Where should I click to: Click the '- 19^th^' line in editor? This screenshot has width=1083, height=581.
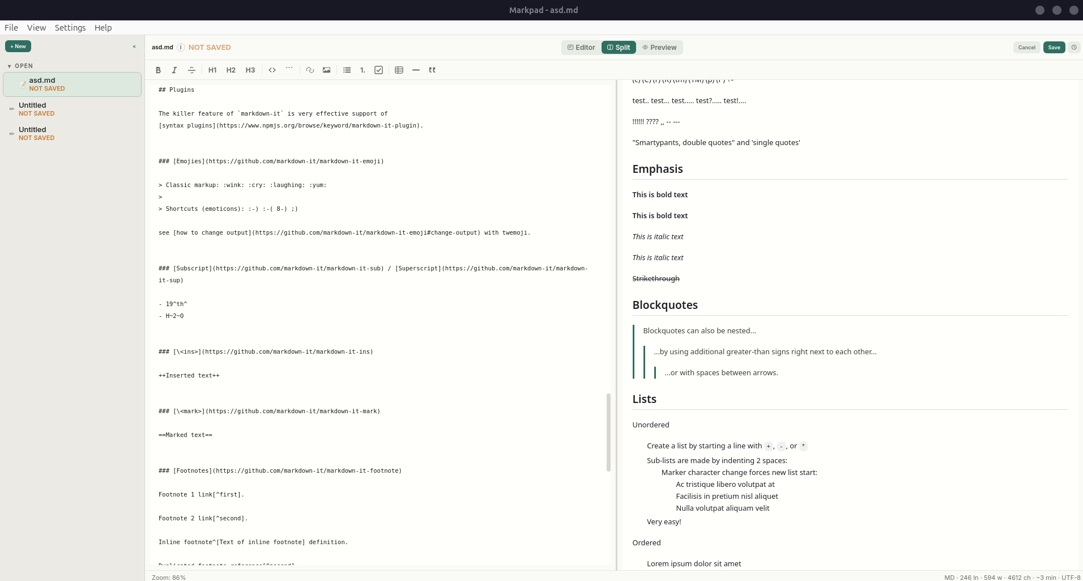[x=173, y=304]
